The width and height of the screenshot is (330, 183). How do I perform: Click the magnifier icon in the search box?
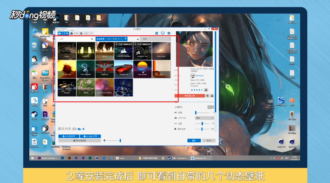point(92,39)
